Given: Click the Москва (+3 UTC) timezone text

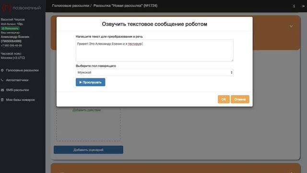Looking at the screenshot, I should coord(13,58).
